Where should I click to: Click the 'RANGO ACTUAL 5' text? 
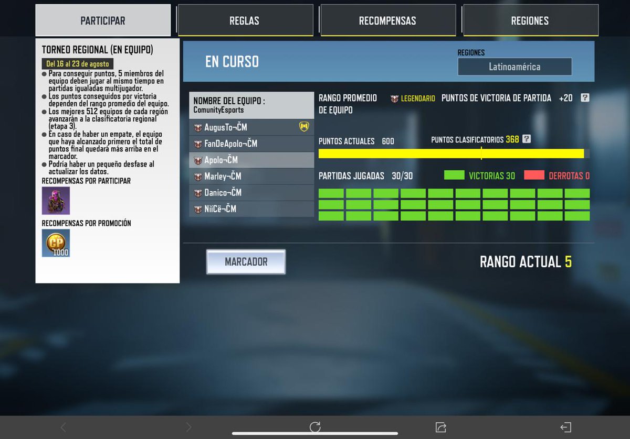coord(526,261)
